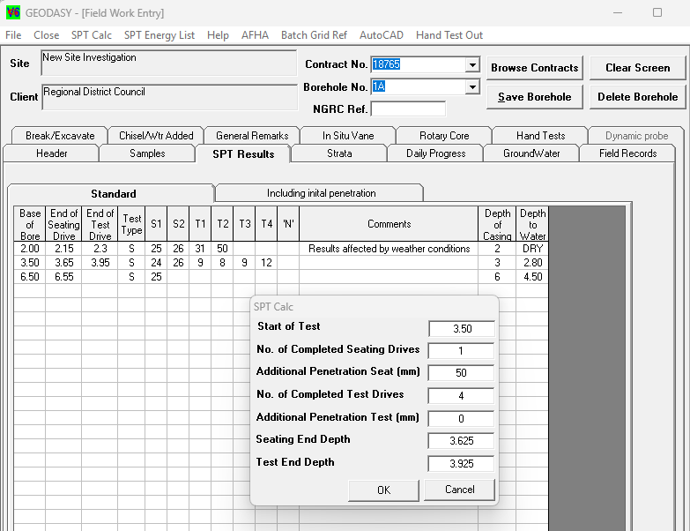Select the GroundWater tab
The image size is (690, 531).
[x=531, y=153]
